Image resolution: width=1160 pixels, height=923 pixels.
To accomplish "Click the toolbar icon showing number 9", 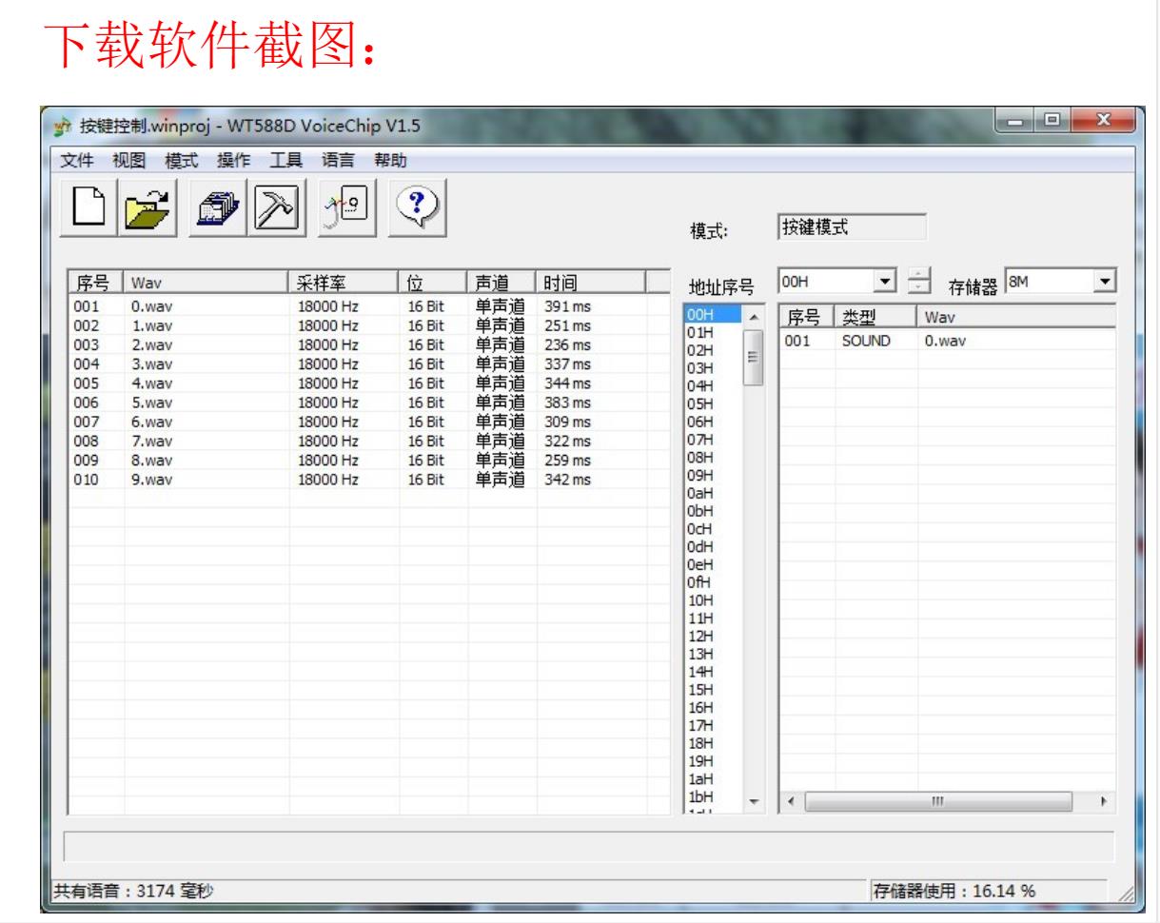I will point(349,208).
